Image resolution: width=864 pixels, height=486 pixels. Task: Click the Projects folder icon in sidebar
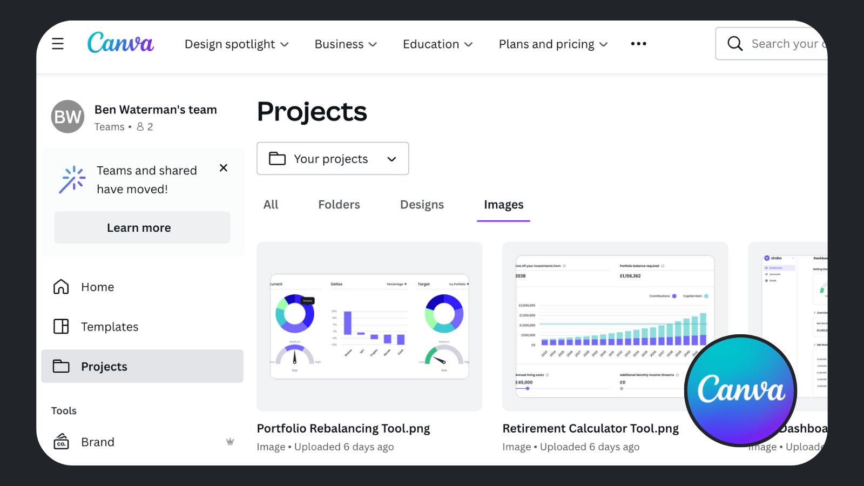click(x=61, y=366)
